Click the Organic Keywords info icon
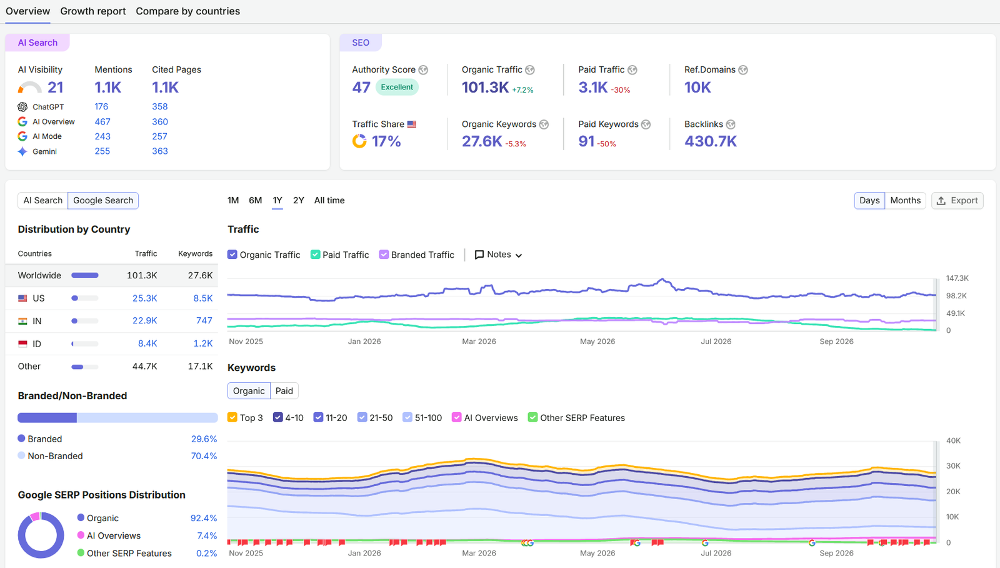 [544, 124]
